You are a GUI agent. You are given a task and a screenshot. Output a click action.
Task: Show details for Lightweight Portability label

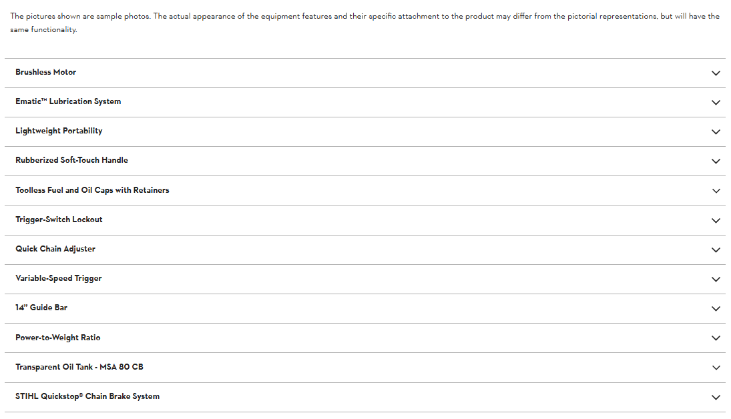[59, 131]
